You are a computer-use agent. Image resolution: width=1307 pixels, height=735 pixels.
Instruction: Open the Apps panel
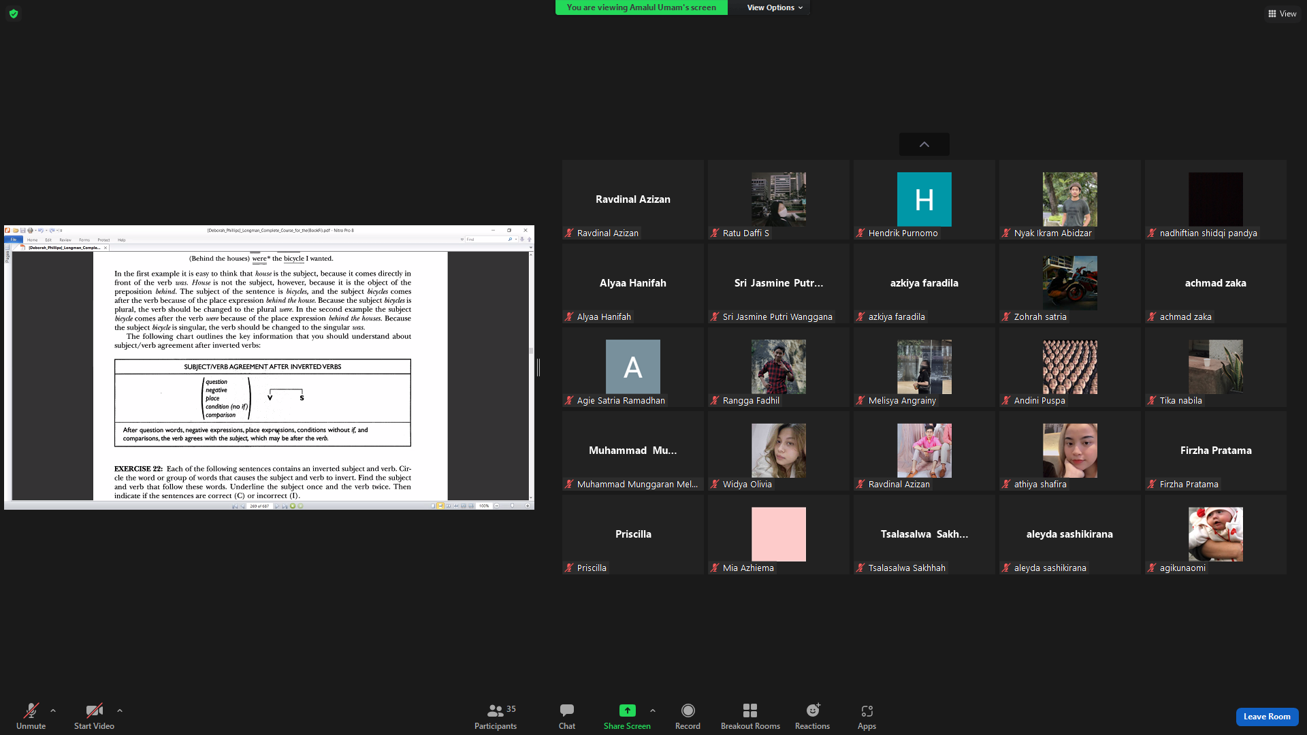867,716
